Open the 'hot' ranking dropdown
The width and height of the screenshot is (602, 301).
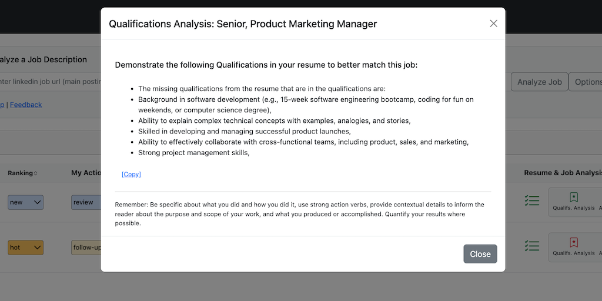pyautogui.click(x=25, y=248)
